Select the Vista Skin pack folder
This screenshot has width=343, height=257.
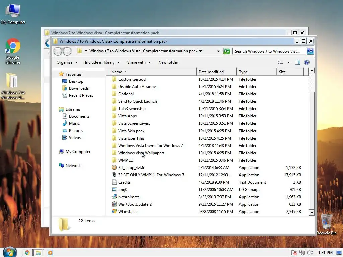131,131
